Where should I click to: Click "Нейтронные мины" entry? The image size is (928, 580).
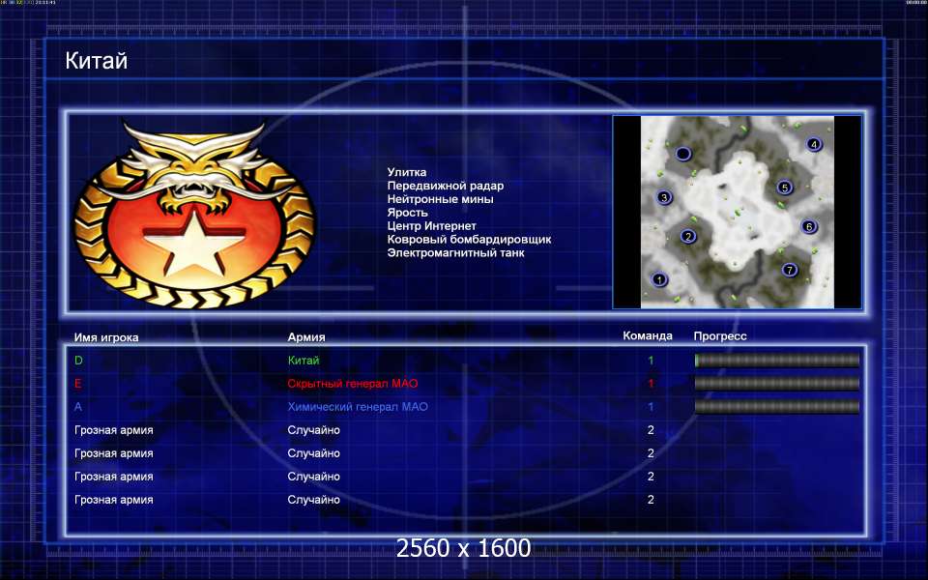point(440,199)
